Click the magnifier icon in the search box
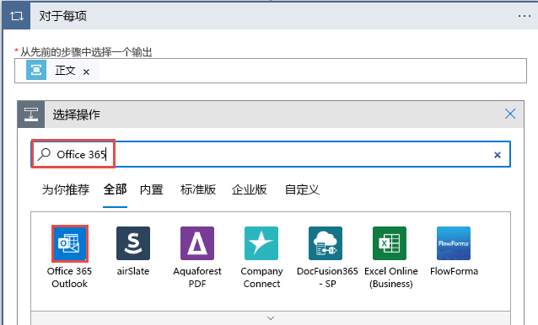Viewport: 538px width, 325px height. [x=44, y=154]
